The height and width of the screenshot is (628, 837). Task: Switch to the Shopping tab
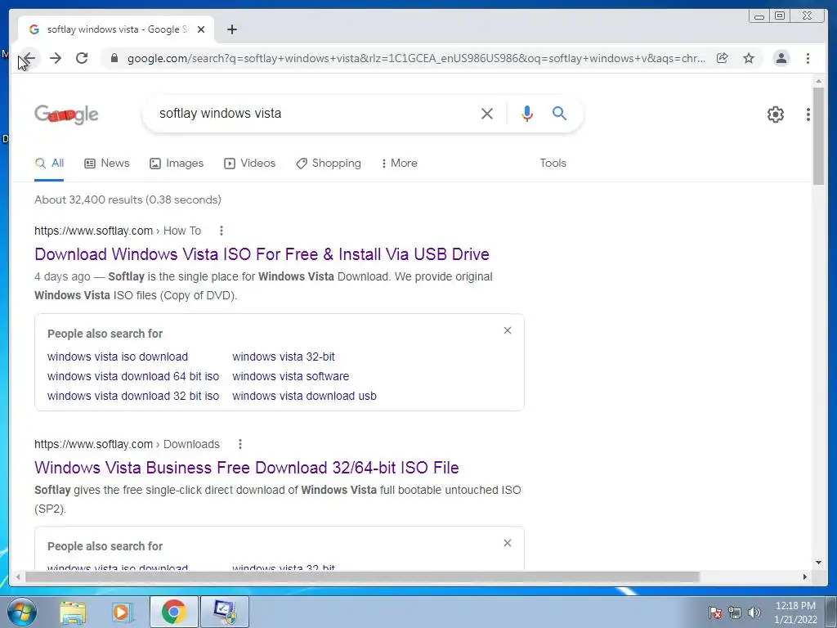point(329,164)
